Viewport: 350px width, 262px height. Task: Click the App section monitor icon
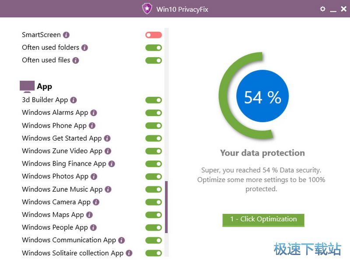[x=27, y=86]
